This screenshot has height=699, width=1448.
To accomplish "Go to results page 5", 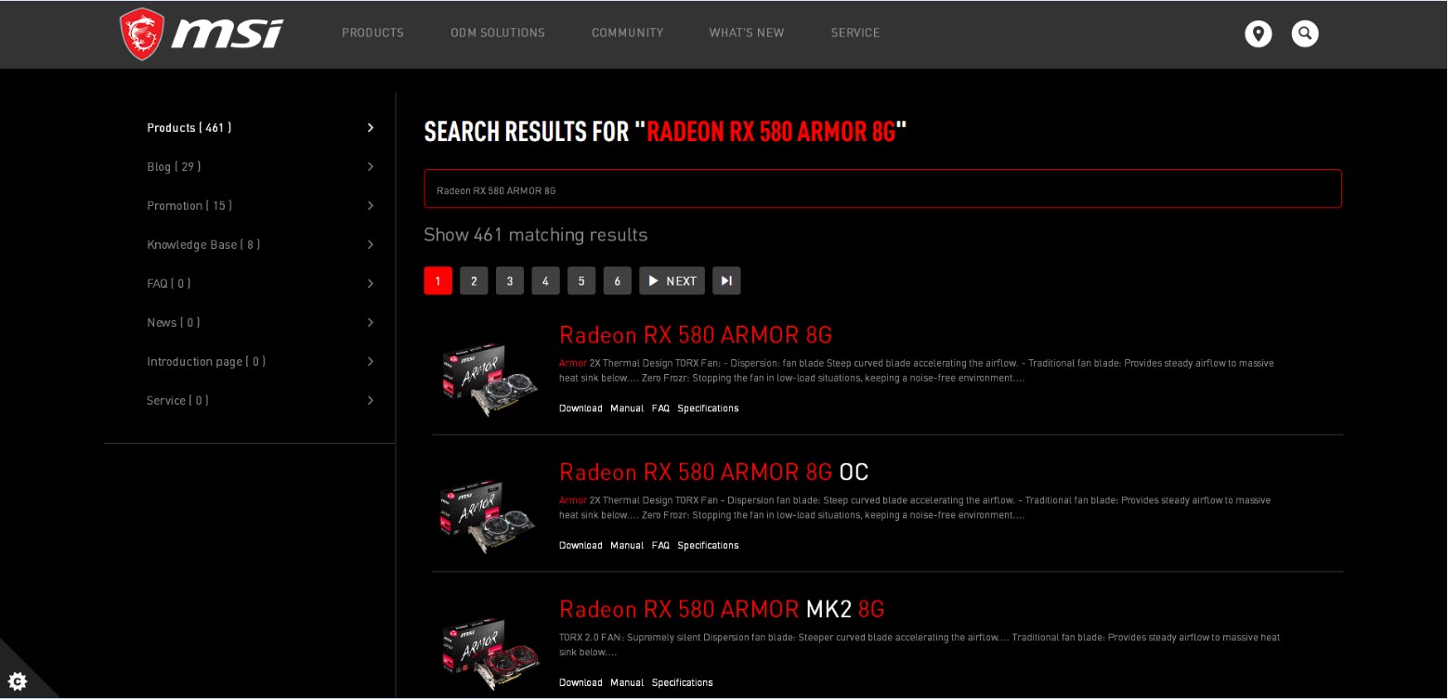I will [x=581, y=280].
